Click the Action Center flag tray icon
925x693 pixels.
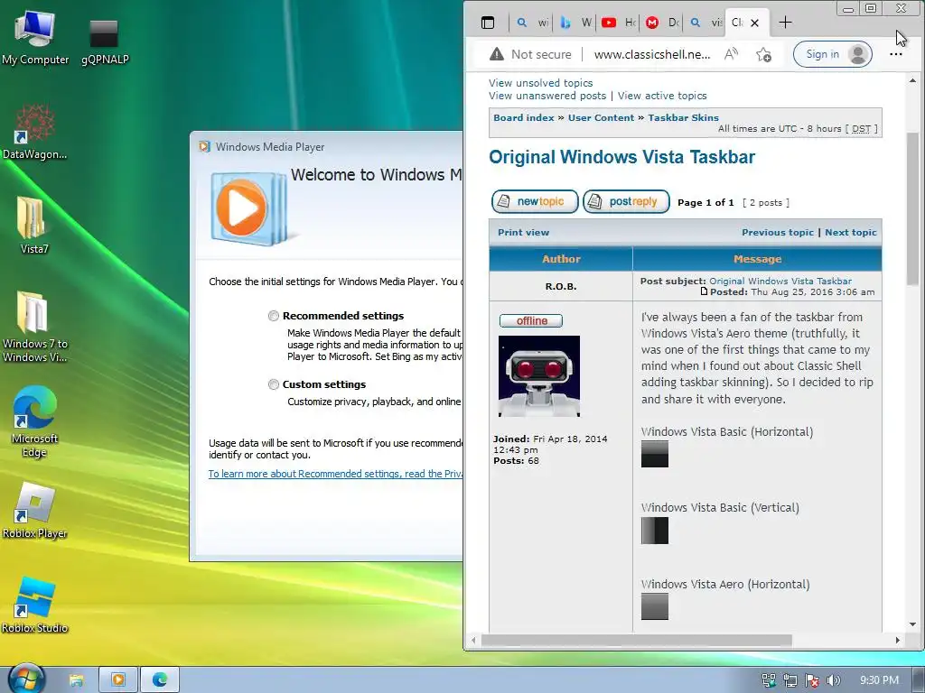click(x=812, y=680)
